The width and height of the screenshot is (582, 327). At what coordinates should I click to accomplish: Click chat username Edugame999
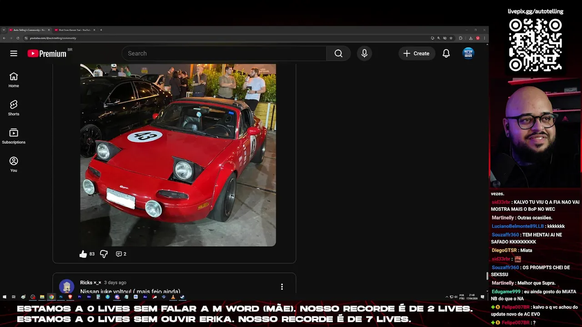click(507, 292)
